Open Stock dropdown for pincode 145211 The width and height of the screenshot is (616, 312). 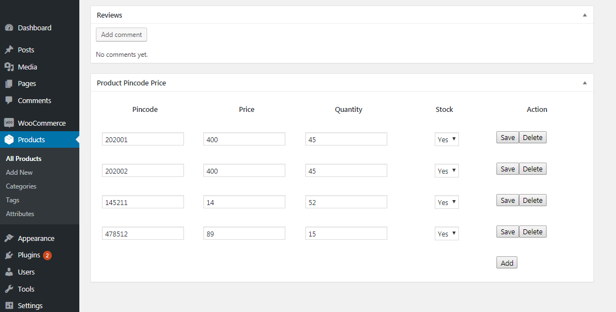[446, 202]
